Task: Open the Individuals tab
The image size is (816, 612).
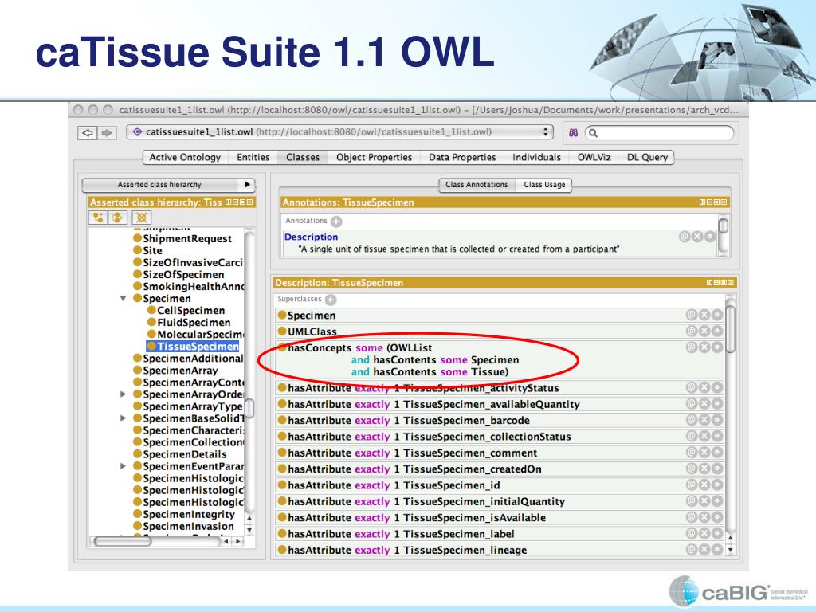Action: 536,157
